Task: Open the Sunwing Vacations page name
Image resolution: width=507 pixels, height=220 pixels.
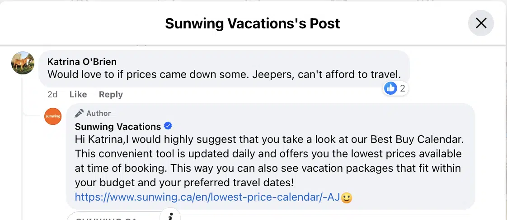Action: coord(118,126)
